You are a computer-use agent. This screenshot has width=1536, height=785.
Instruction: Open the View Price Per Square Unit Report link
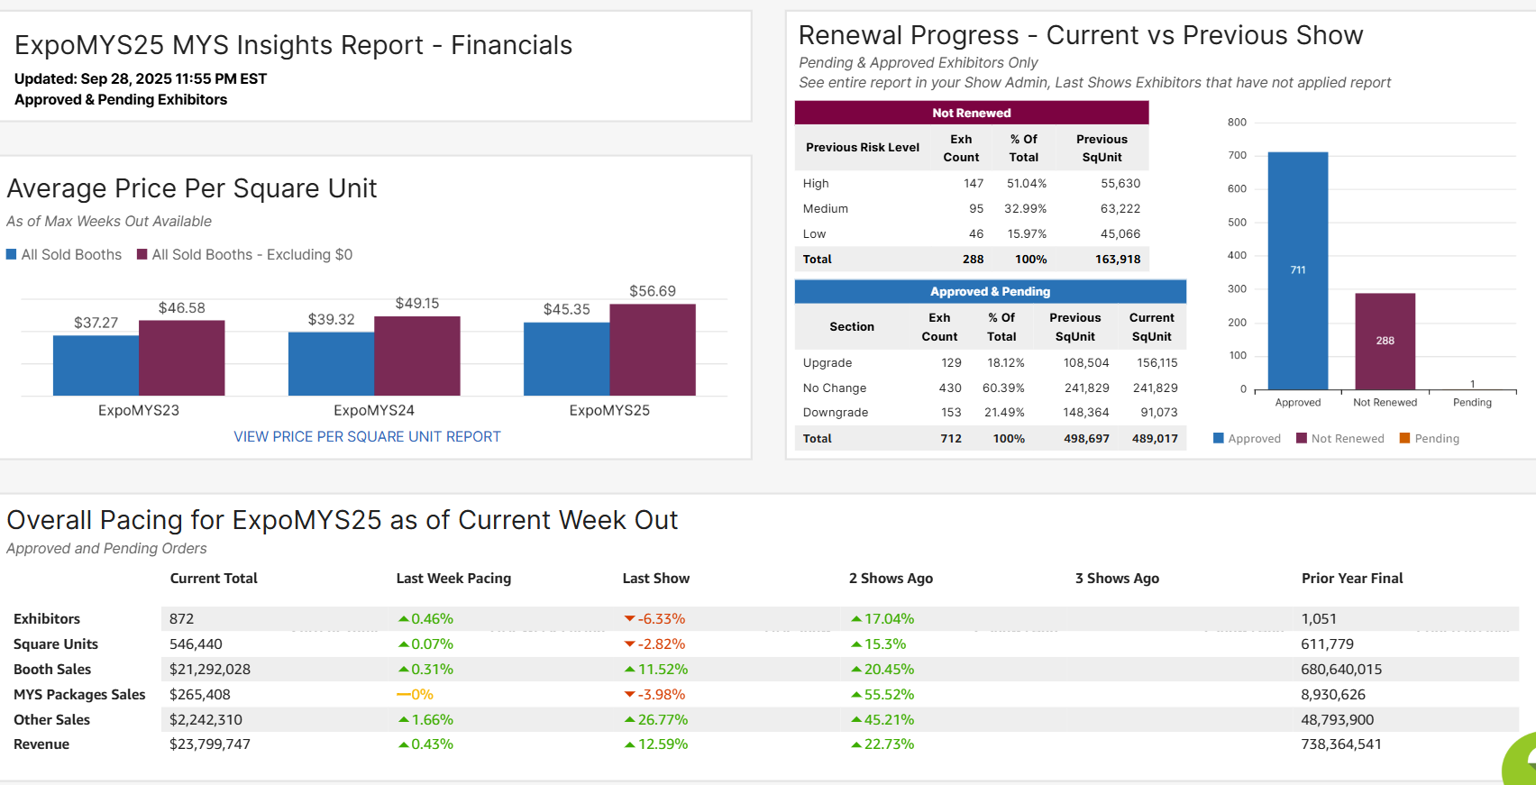click(367, 437)
